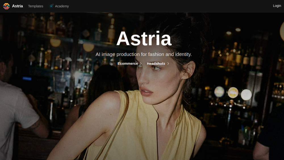This screenshot has height=160, width=284.
Task: Click the Astria brand name in navbar
Action: 17,6
